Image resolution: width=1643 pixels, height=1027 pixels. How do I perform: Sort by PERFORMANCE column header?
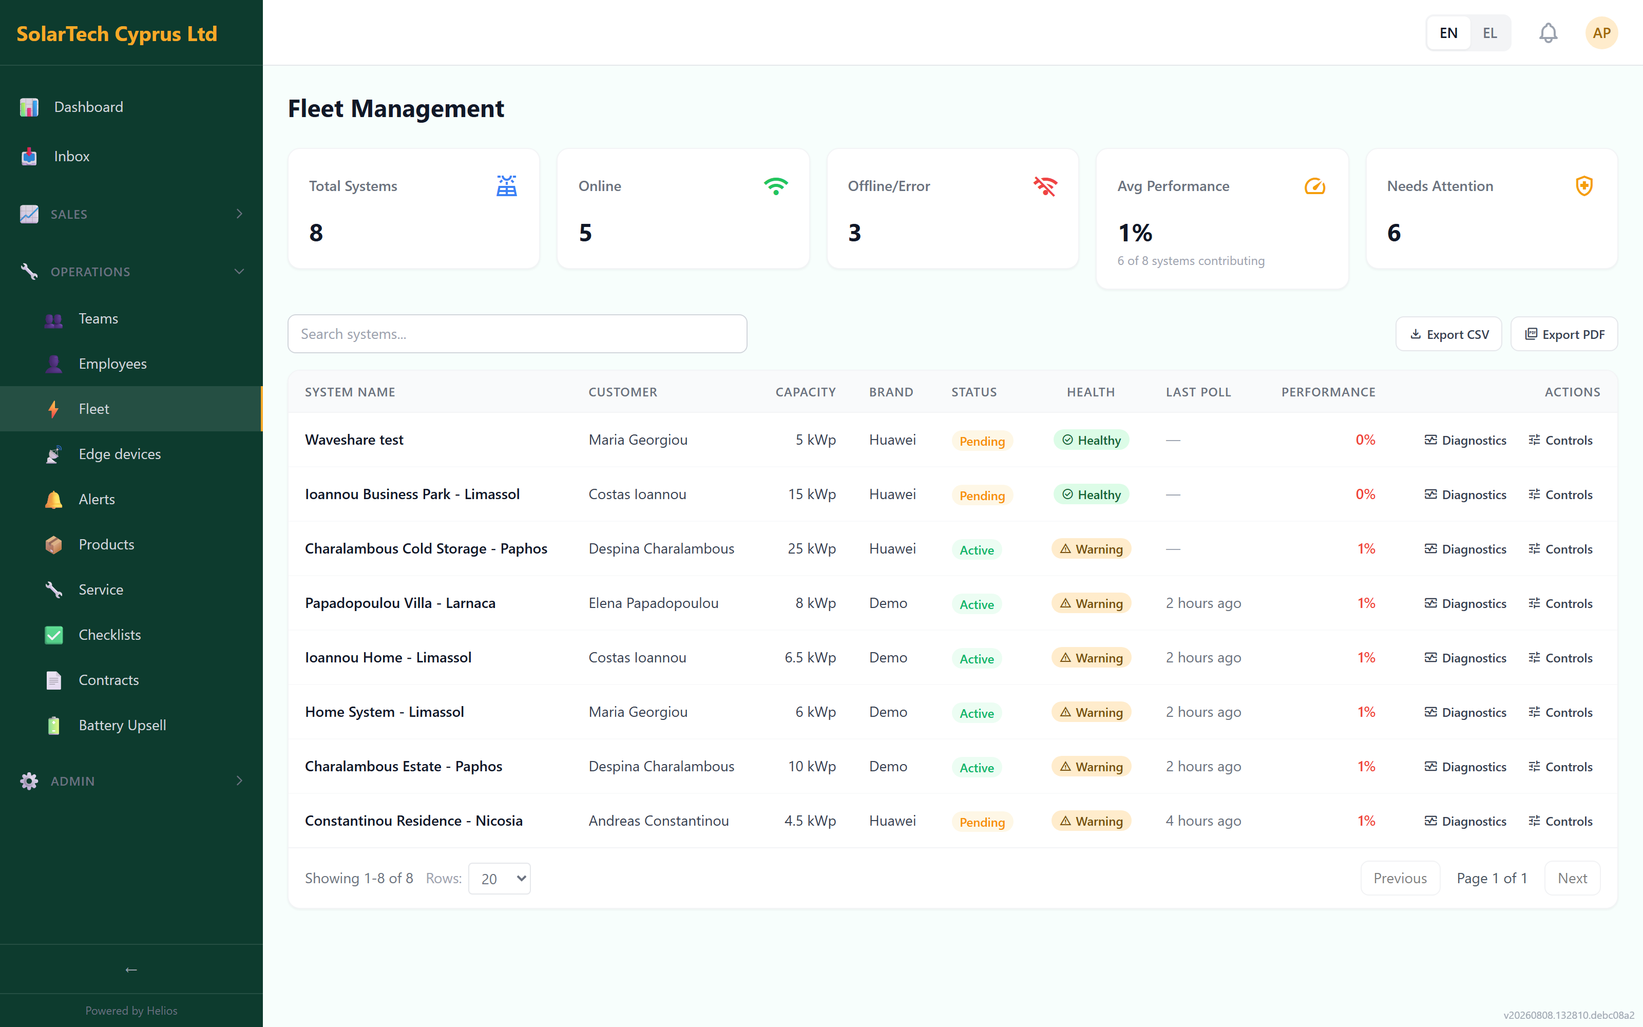pyautogui.click(x=1328, y=392)
